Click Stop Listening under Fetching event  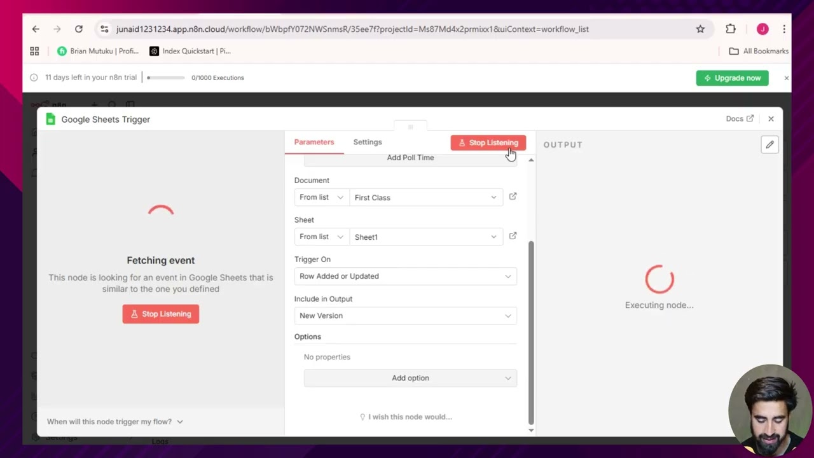[160, 314]
